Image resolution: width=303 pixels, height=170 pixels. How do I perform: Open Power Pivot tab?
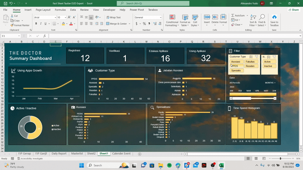[137, 10]
